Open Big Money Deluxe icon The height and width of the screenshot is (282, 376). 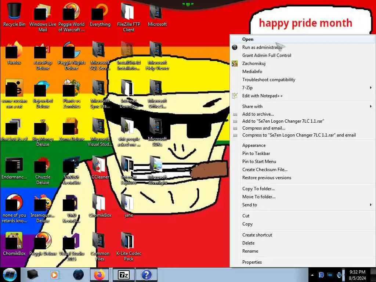(43, 132)
